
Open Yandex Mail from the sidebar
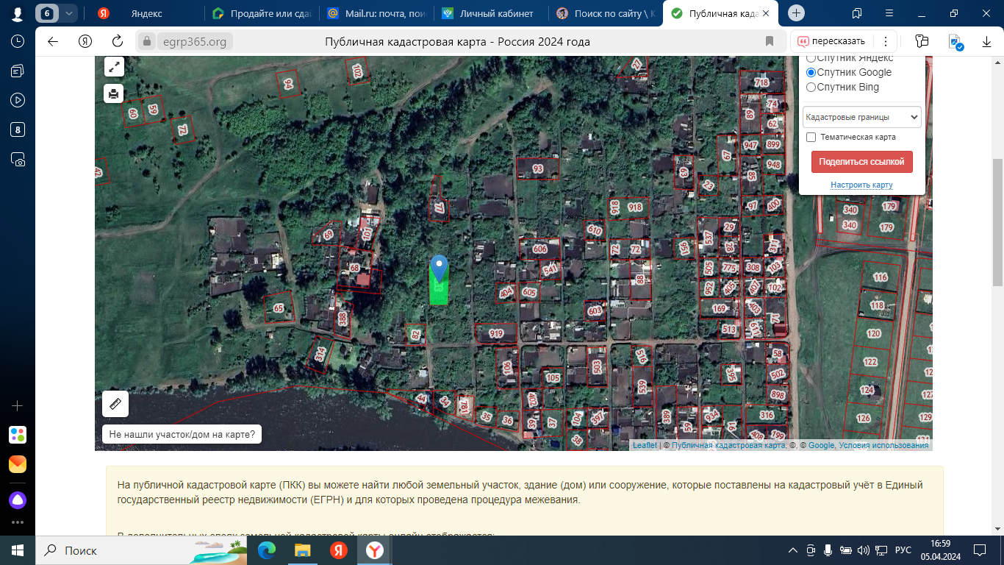(x=18, y=464)
